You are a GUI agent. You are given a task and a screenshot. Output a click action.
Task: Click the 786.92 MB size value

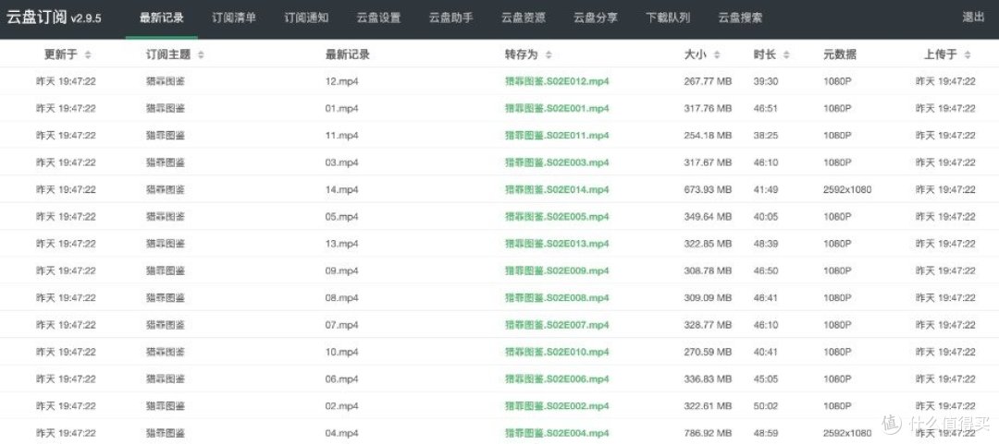tap(708, 433)
